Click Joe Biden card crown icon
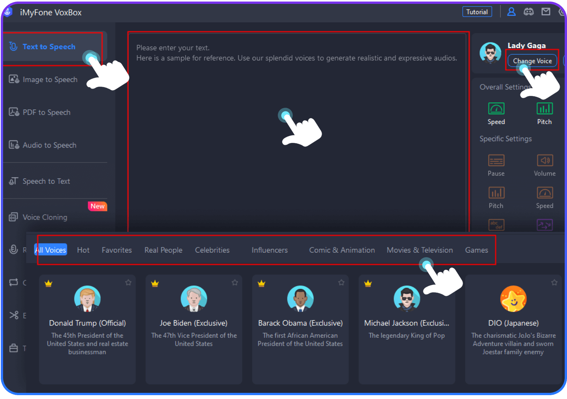This screenshot has width=567, height=399. [155, 284]
